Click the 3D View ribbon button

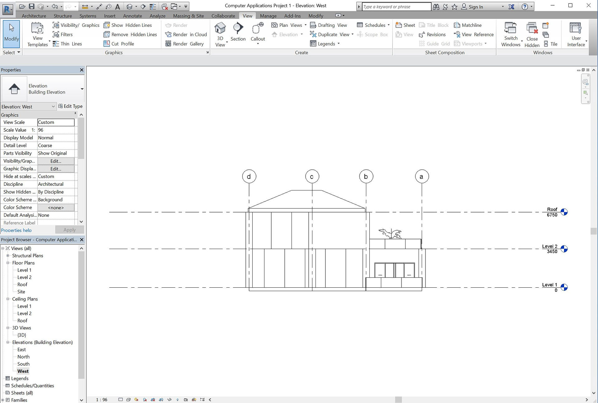coord(220,34)
